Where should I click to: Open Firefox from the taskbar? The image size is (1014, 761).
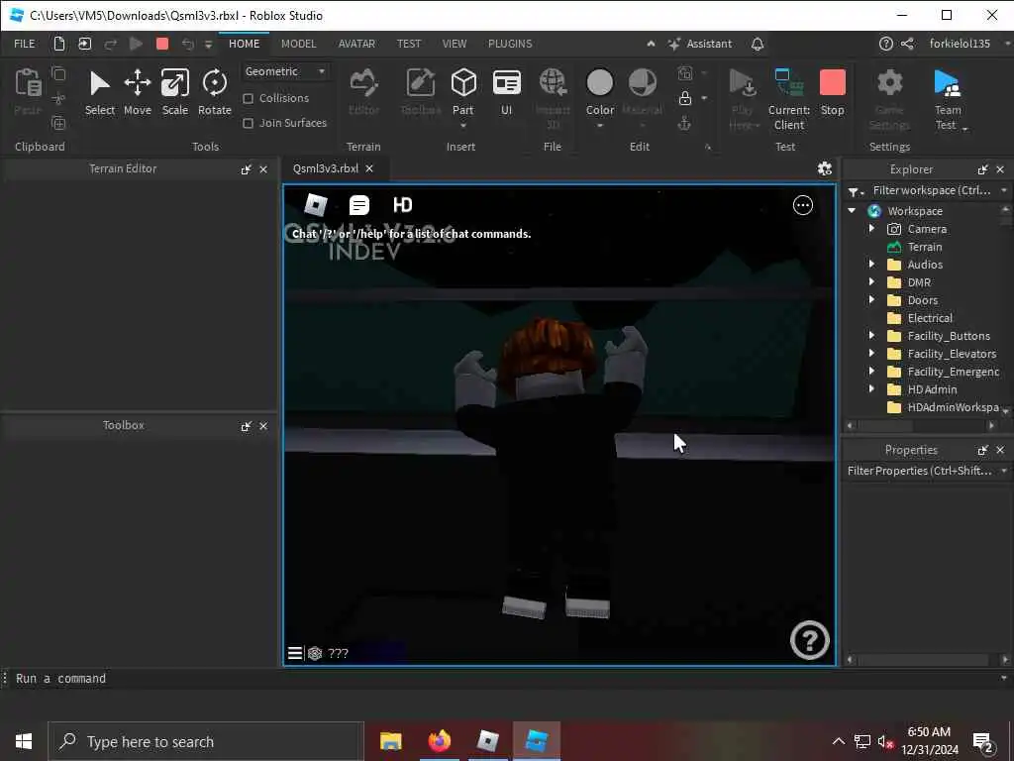439,741
